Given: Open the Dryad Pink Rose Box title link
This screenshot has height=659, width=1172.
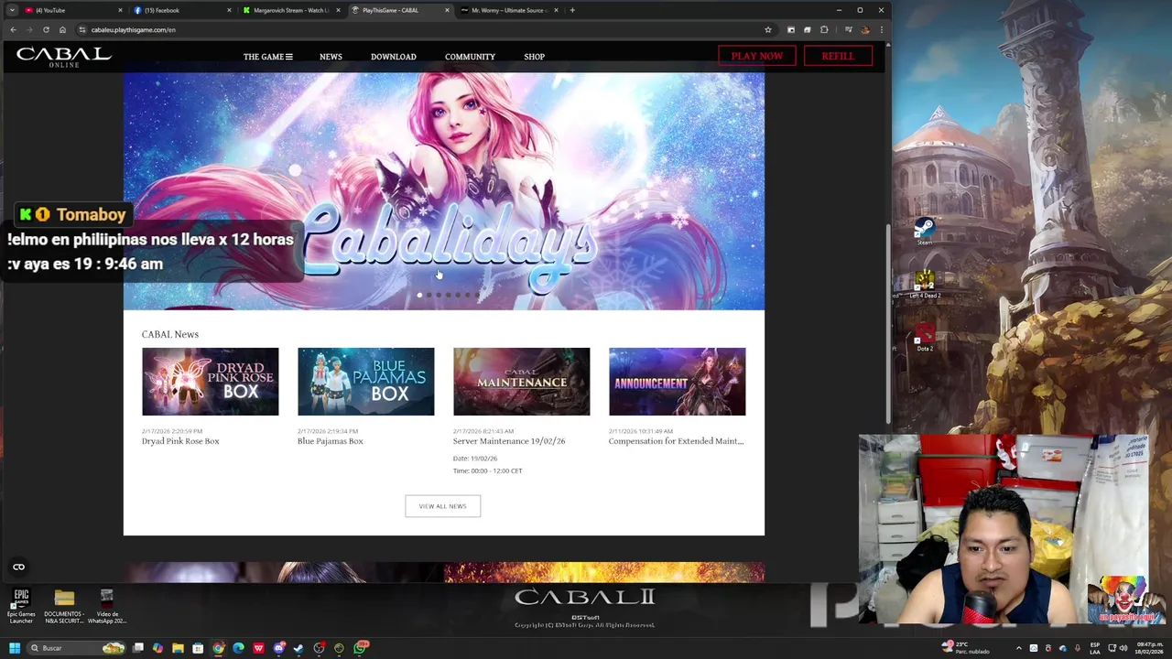Looking at the screenshot, I should coord(180,441).
